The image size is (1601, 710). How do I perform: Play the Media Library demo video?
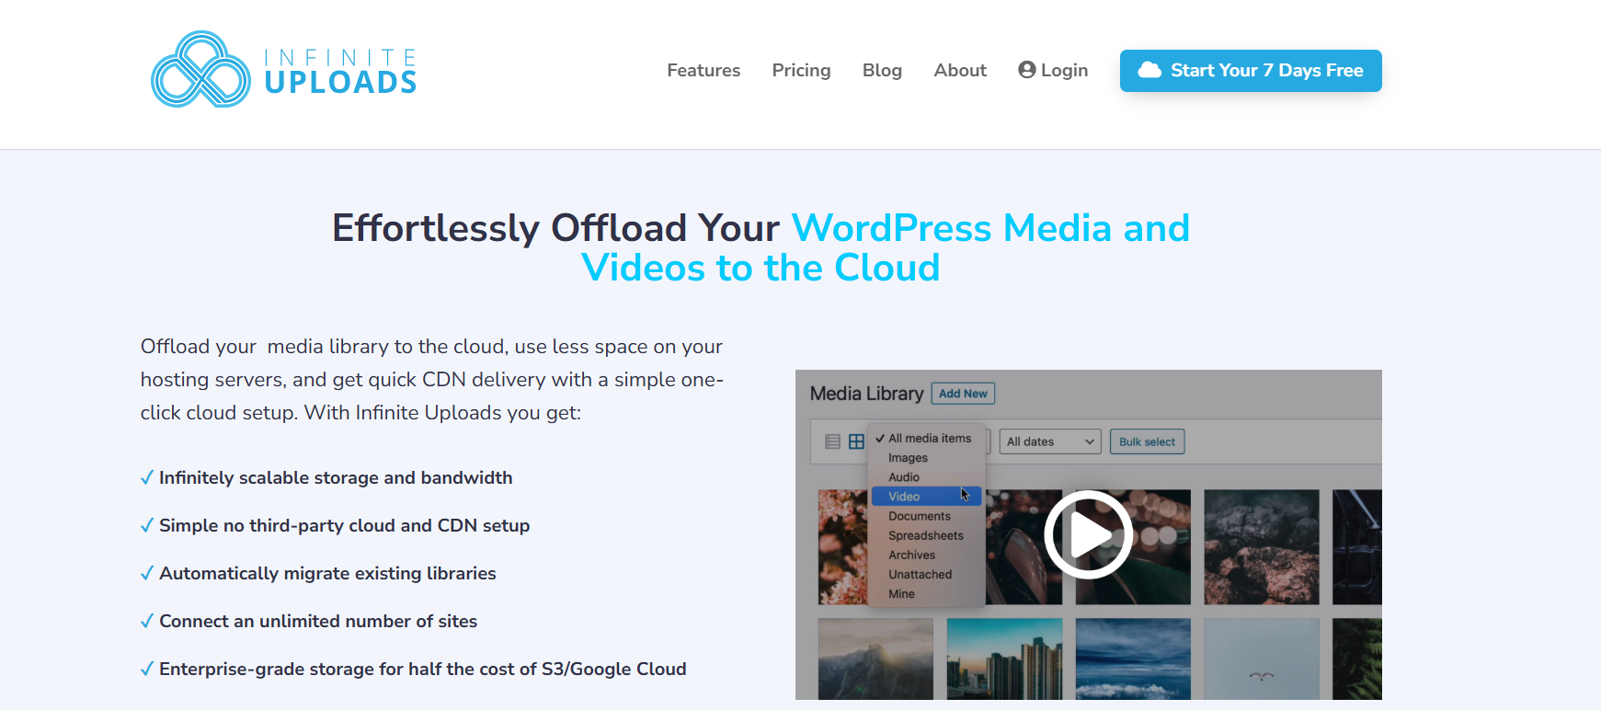point(1088,534)
